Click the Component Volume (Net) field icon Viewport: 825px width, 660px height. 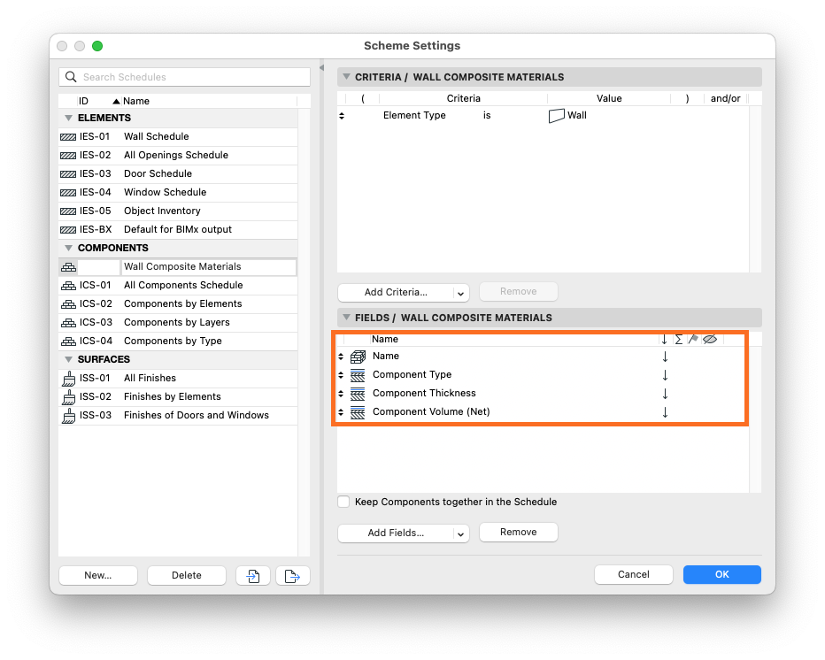358,412
